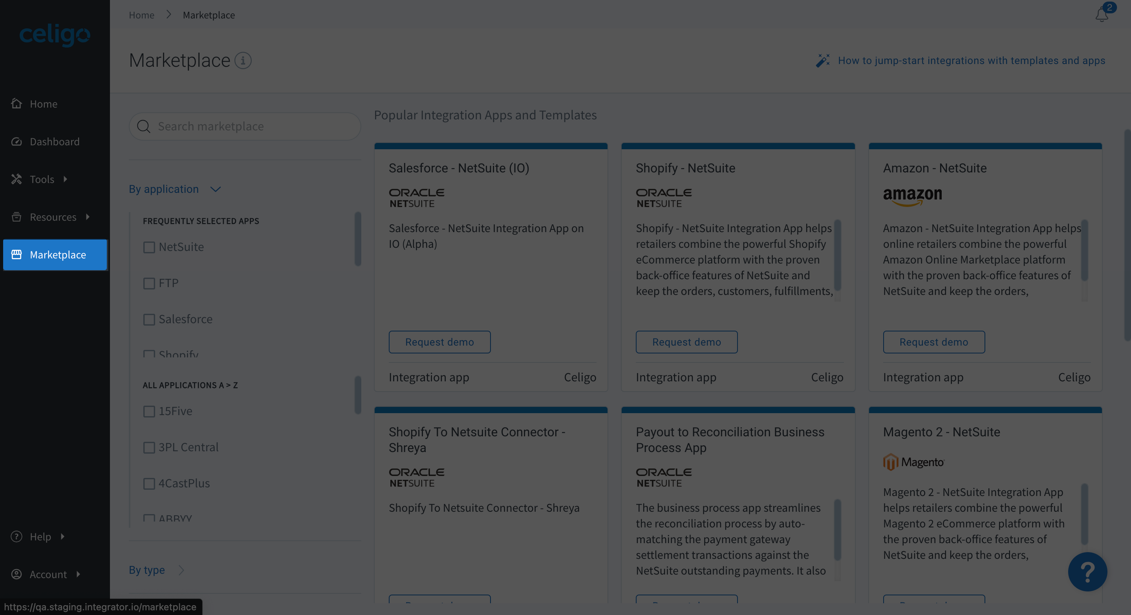The width and height of the screenshot is (1131, 615).
Task: Open jump-start integrations help link
Action: tap(971, 60)
